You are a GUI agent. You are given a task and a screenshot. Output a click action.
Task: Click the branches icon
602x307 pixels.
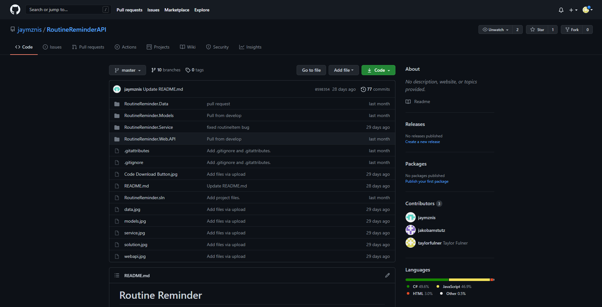point(153,70)
